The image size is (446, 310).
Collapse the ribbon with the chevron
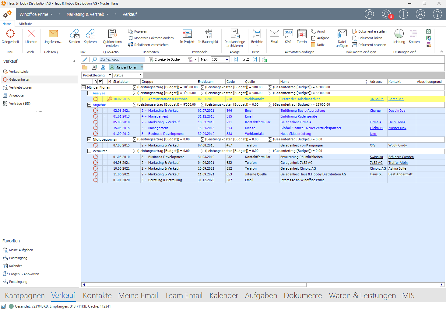click(441, 52)
